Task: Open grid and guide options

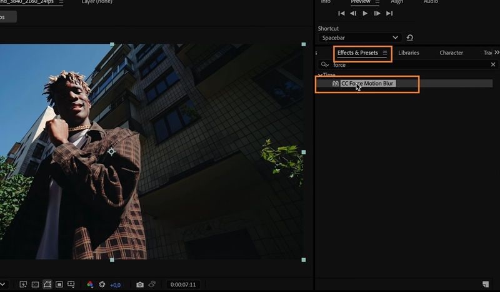Action: click(71, 284)
